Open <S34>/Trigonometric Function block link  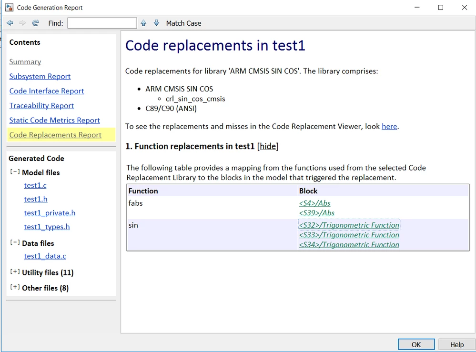click(x=349, y=244)
